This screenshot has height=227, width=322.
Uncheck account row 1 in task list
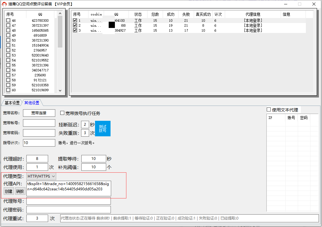coord(75,20)
